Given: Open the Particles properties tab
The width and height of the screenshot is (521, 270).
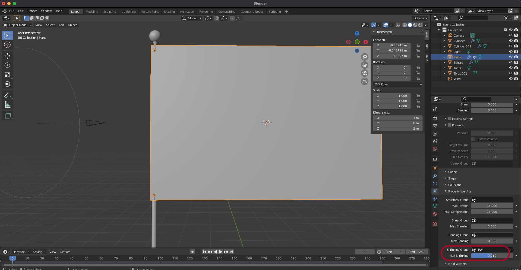Looking at the screenshot, I should 435,184.
